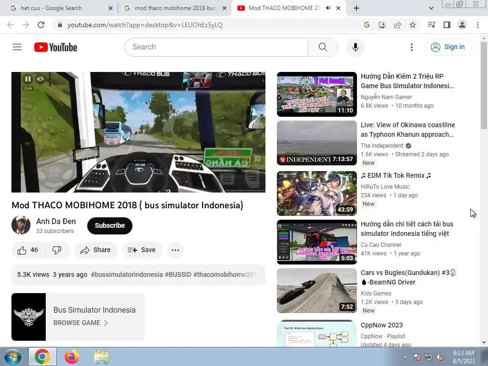Open the taskbar clock and date

(x=463, y=356)
